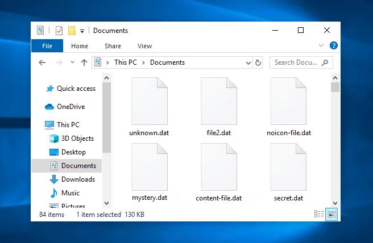Open Help with the question mark icon
This screenshot has width=373, height=243.
pos(334,45)
